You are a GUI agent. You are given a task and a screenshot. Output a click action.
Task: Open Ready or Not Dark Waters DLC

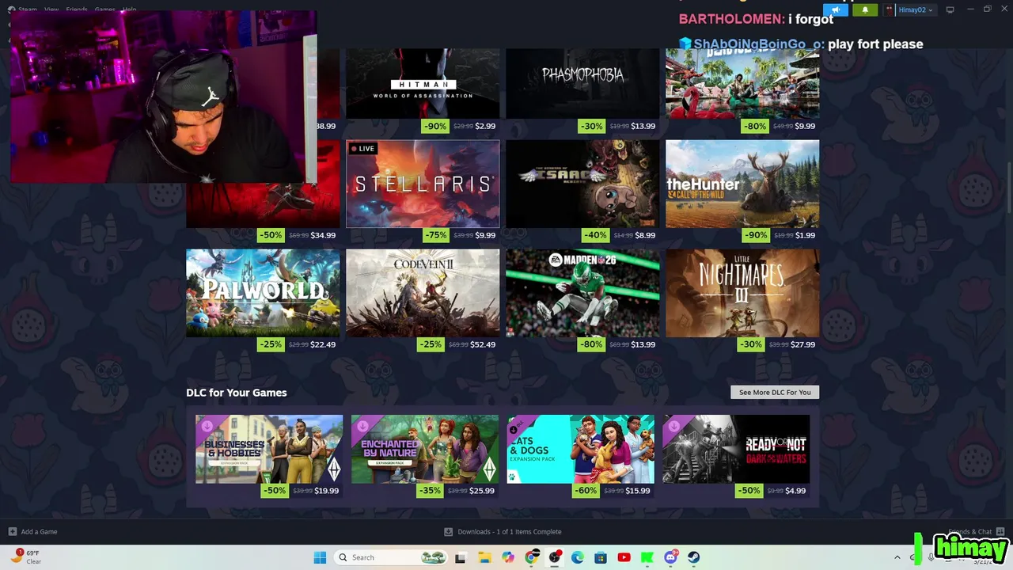(x=736, y=449)
